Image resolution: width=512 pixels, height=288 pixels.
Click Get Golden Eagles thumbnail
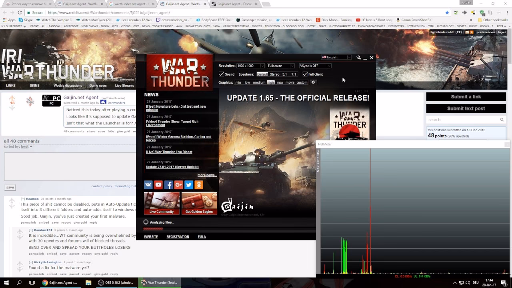click(199, 204)
